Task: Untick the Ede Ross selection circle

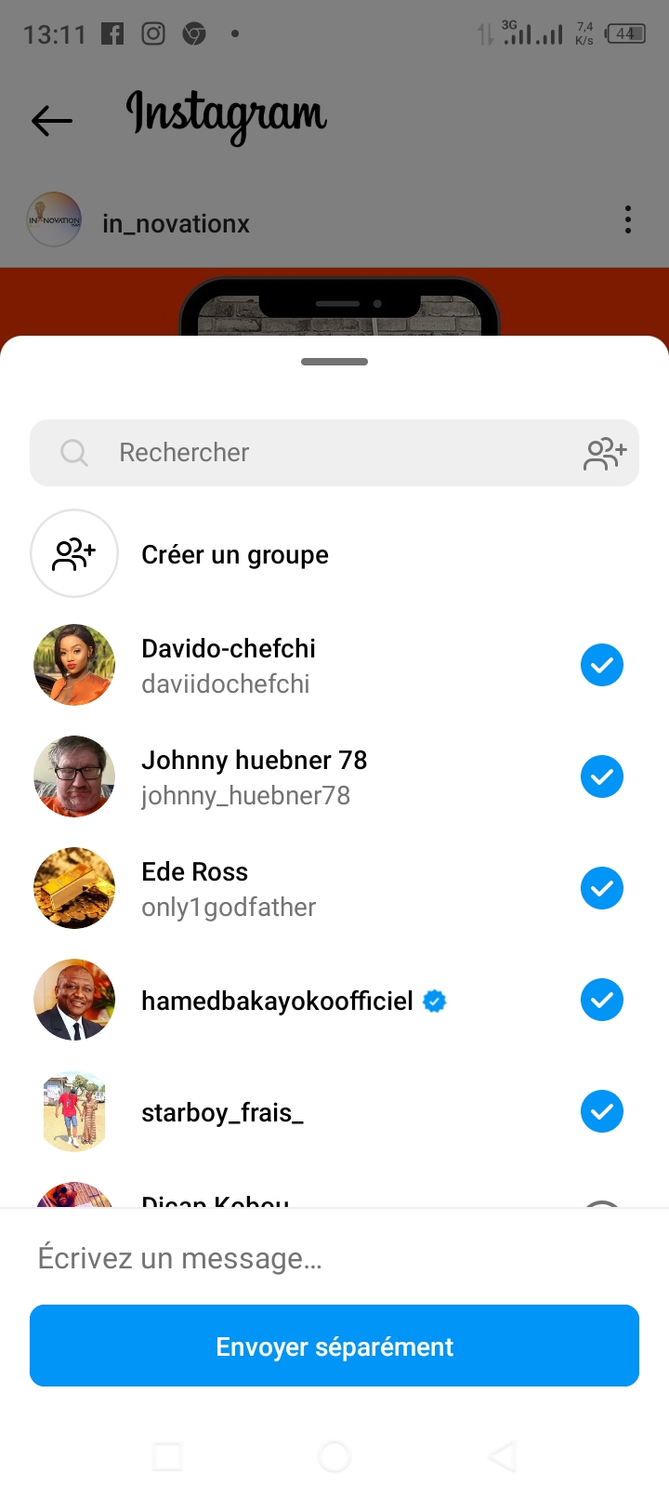Action: tap(602, 888)
